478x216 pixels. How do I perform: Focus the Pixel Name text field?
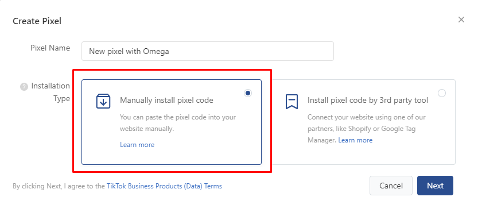point(208,51)
